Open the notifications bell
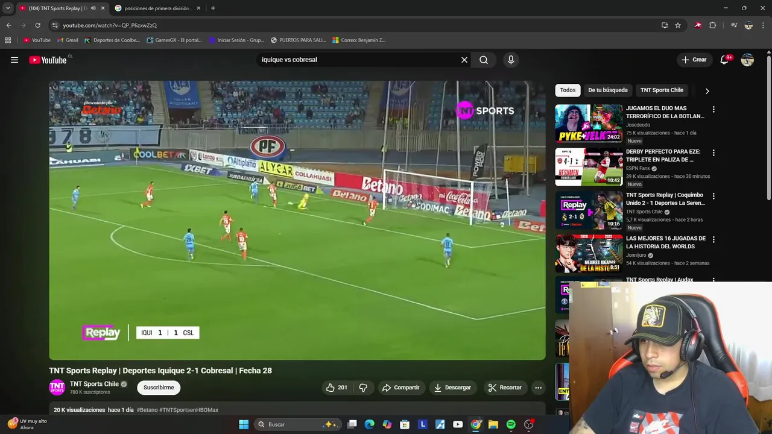772x434 pixels. click(x=725, y=60)
